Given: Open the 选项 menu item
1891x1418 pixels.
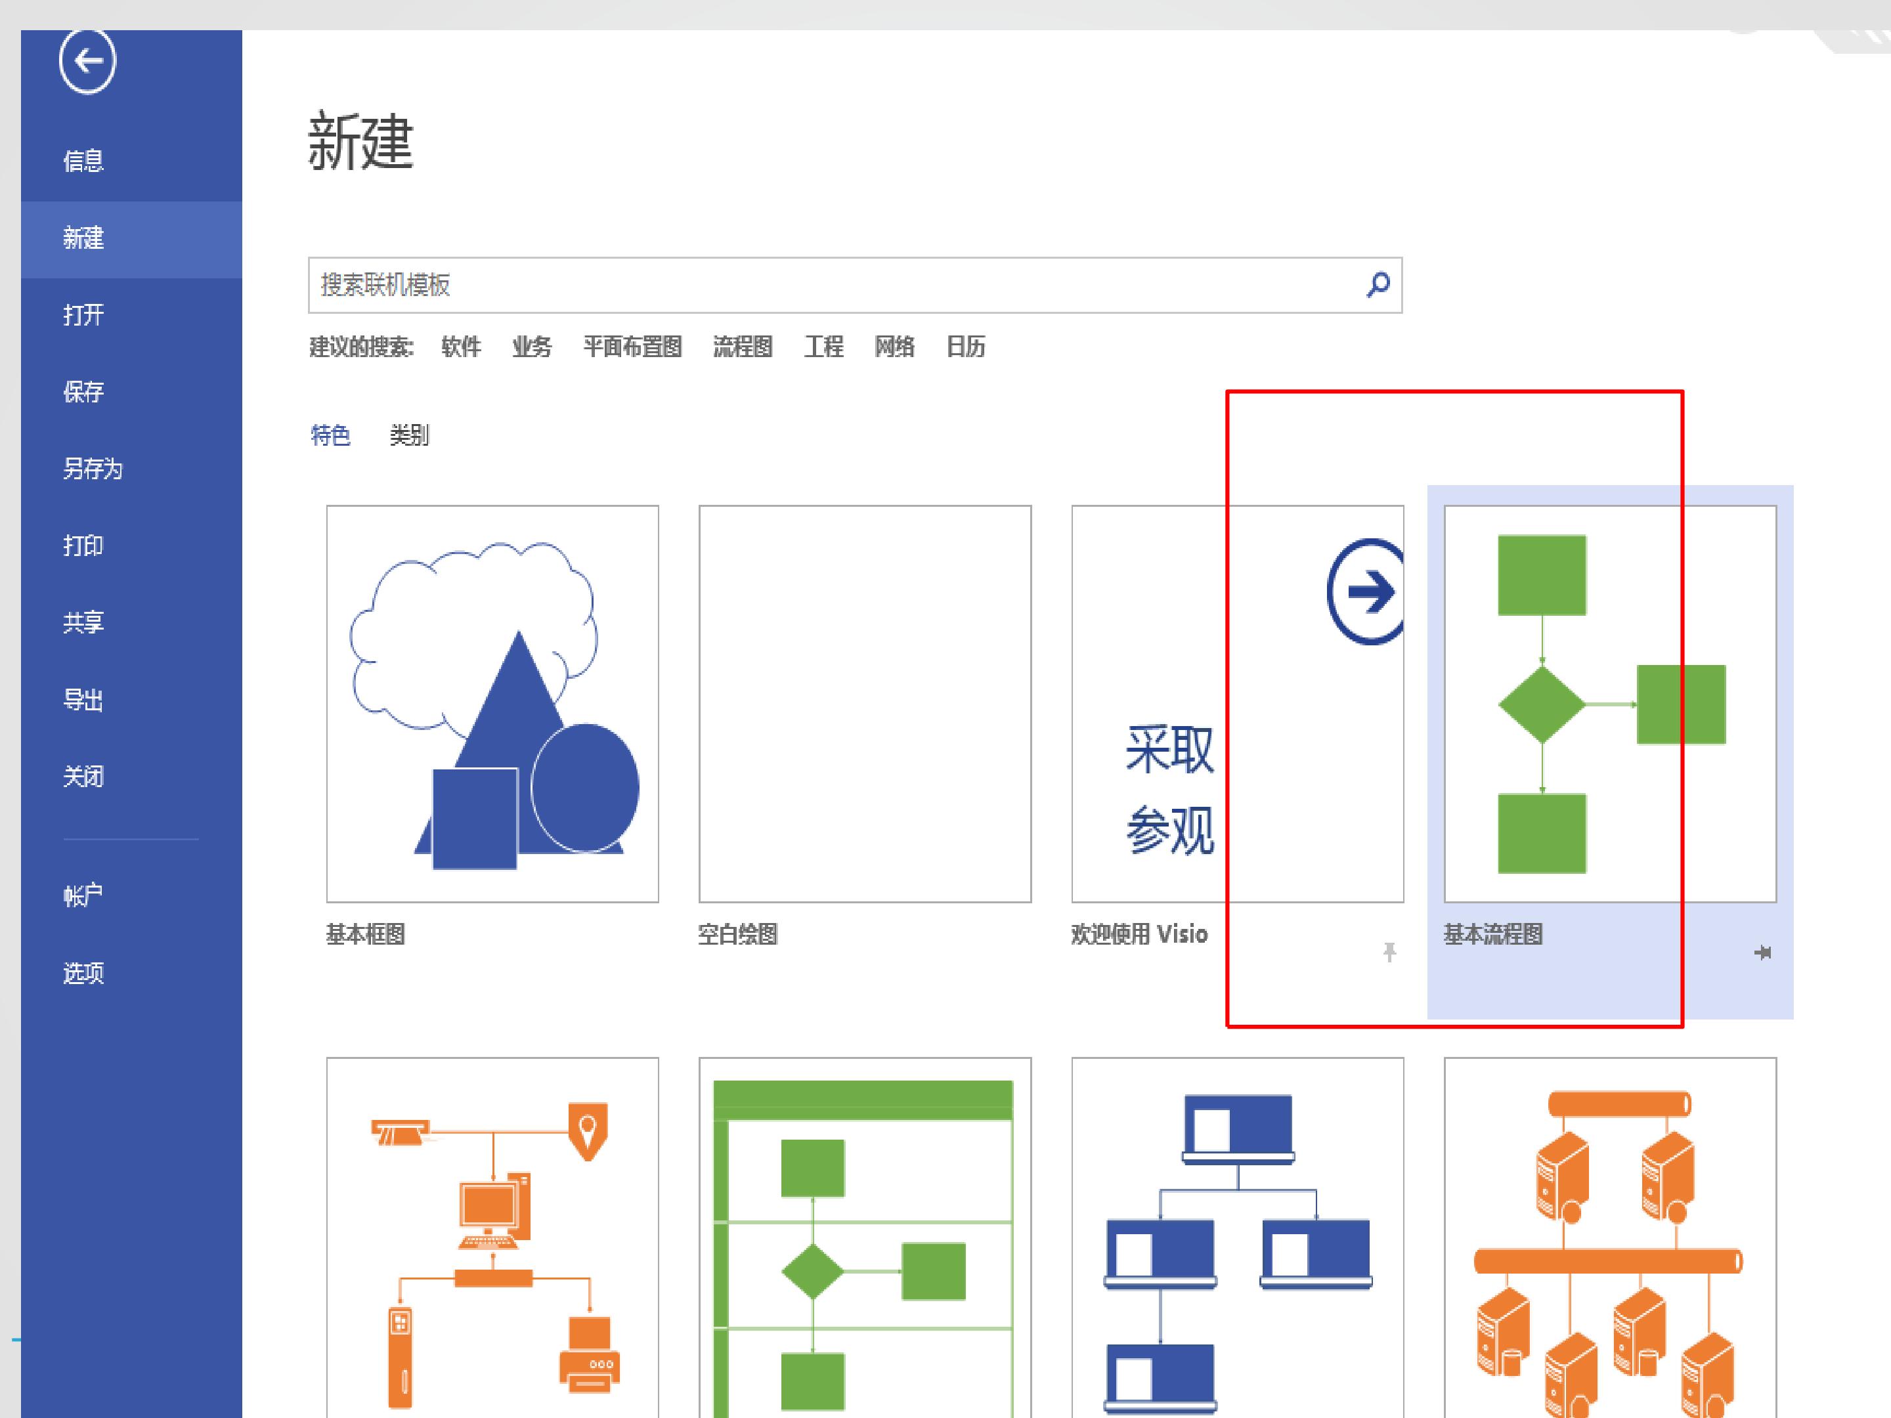Looking at the screenshot, I should 83,973.
